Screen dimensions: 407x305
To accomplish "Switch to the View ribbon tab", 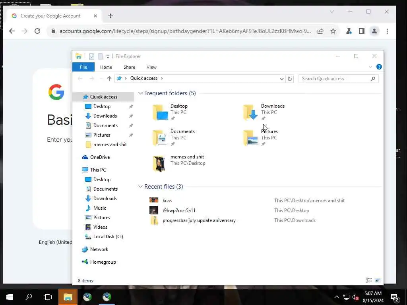I will point(151,67).
